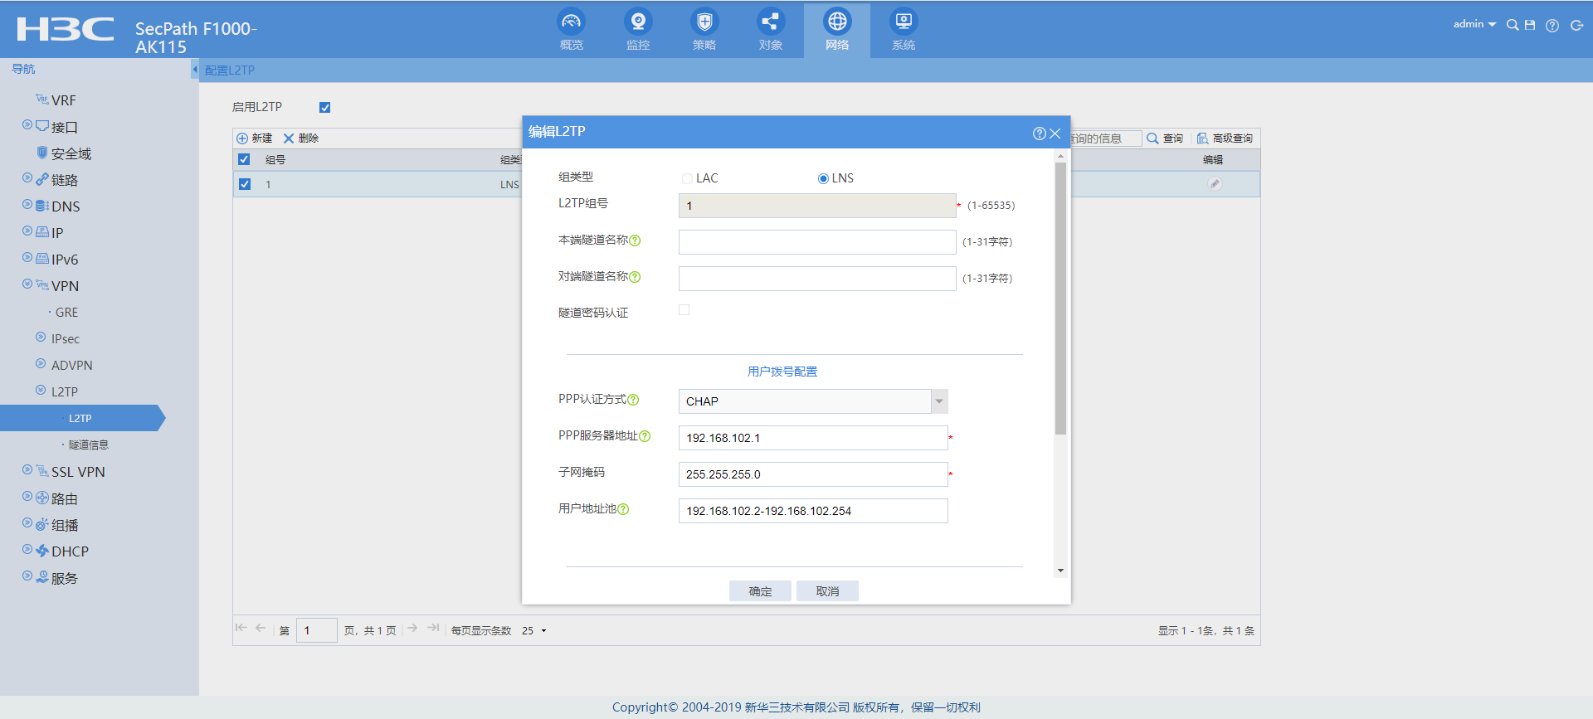Show help for PPP服务器地址
The height and width of the screenshot is (719, 1593).
645,436
